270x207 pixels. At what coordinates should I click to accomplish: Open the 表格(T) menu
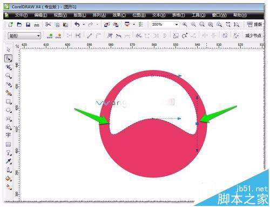coord(178,15)
